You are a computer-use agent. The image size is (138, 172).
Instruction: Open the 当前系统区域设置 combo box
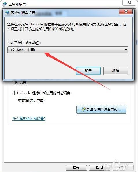point(68,50)
